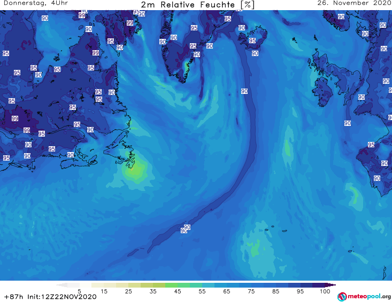The width and height of the screenshot is (392, 302).
Task: Click the Ireland outline on the map
Action: click(x=323, y=92)
